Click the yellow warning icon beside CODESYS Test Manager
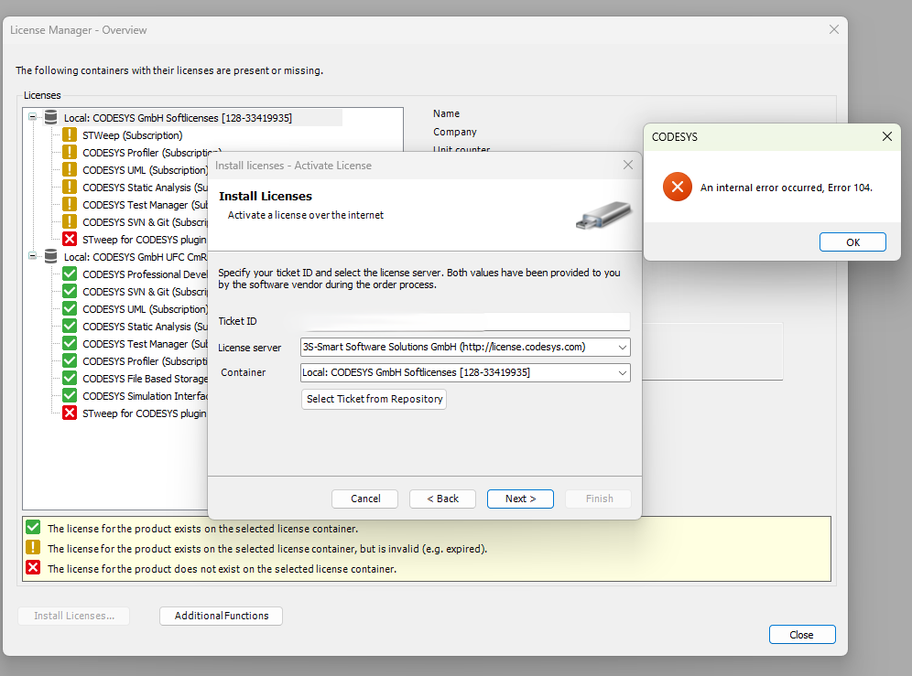 tap(70, 205)
